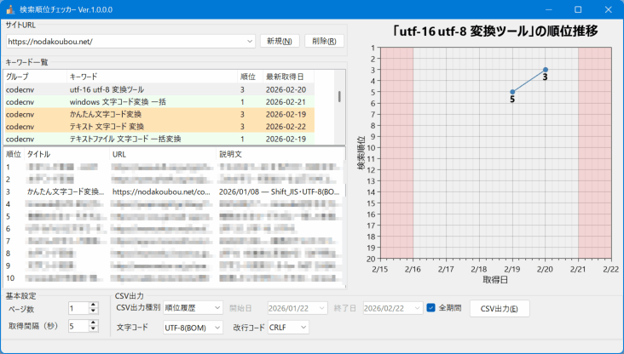Sort by グループ column header
Image resolution: width=624 pixels, height=354 pixels.
tap(35, 77)
